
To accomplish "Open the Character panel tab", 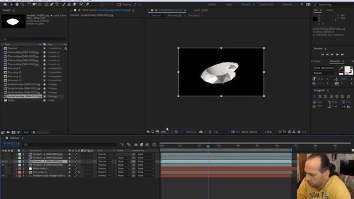I will (x=335, y=61).
